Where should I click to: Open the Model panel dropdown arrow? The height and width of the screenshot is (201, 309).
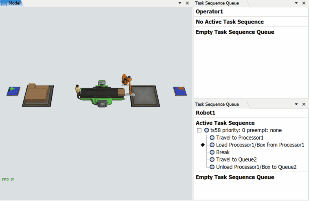[180, 3]
